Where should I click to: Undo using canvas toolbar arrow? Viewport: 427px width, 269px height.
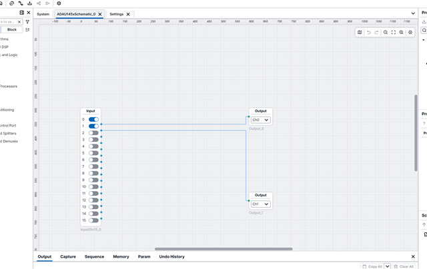[369, 33]
